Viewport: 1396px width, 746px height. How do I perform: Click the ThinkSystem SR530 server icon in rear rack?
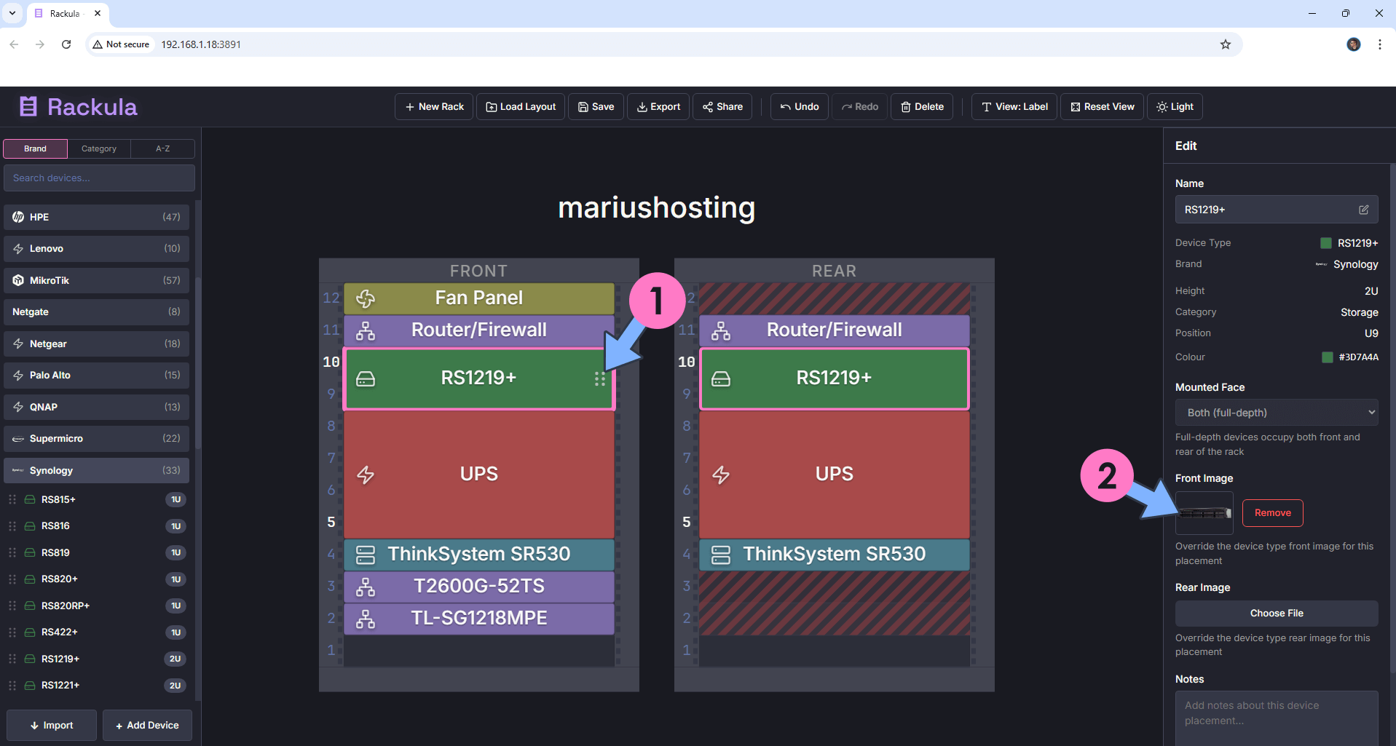coord(720,555)
